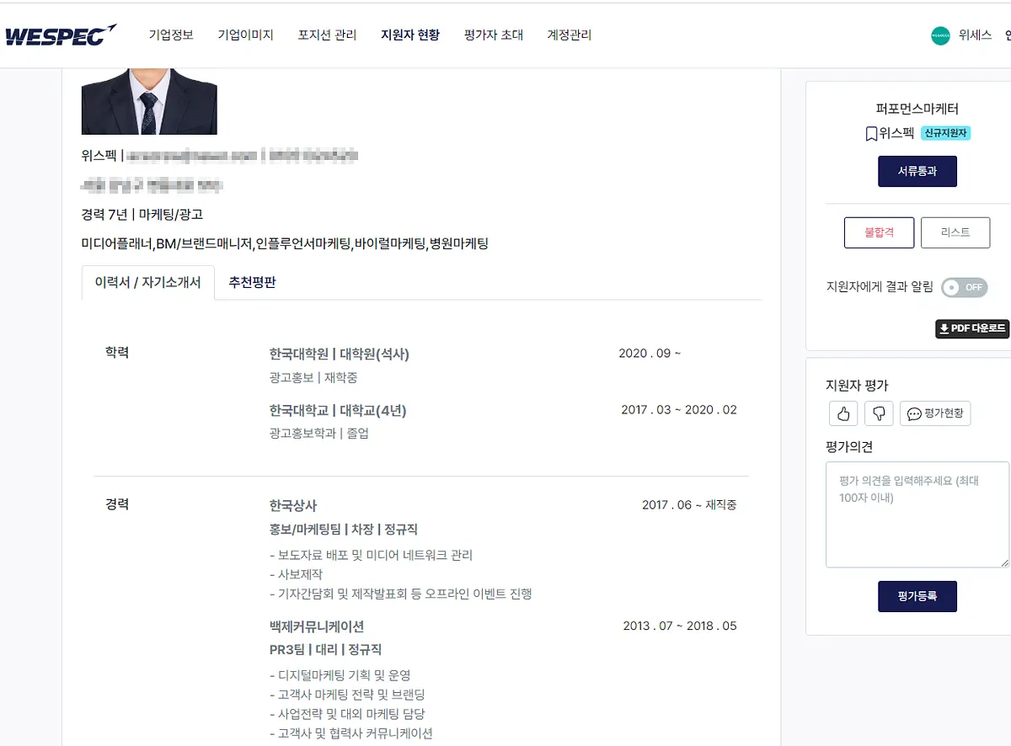Toggle 지원자에게 결과 알림 switch
The height and width of the screenshot is (746, 1011).
coord(964,287)
